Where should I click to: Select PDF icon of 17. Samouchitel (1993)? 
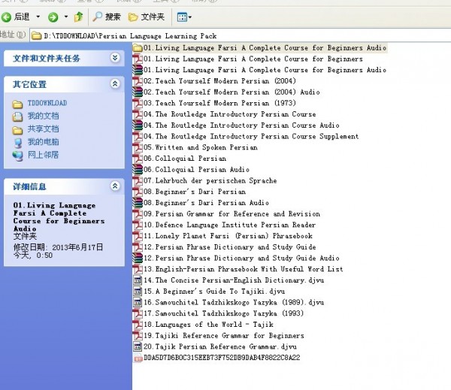pyautogui.click(x=138, y=313)
